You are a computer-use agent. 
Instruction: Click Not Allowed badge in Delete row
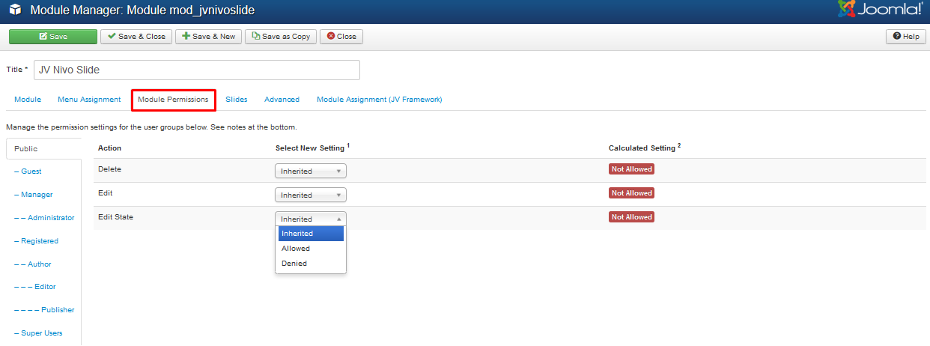tap(631, 169)
